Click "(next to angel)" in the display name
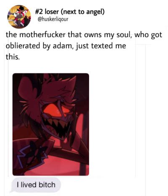The width and height of the screenshot is (168, 196). click(x=83, y=12)
